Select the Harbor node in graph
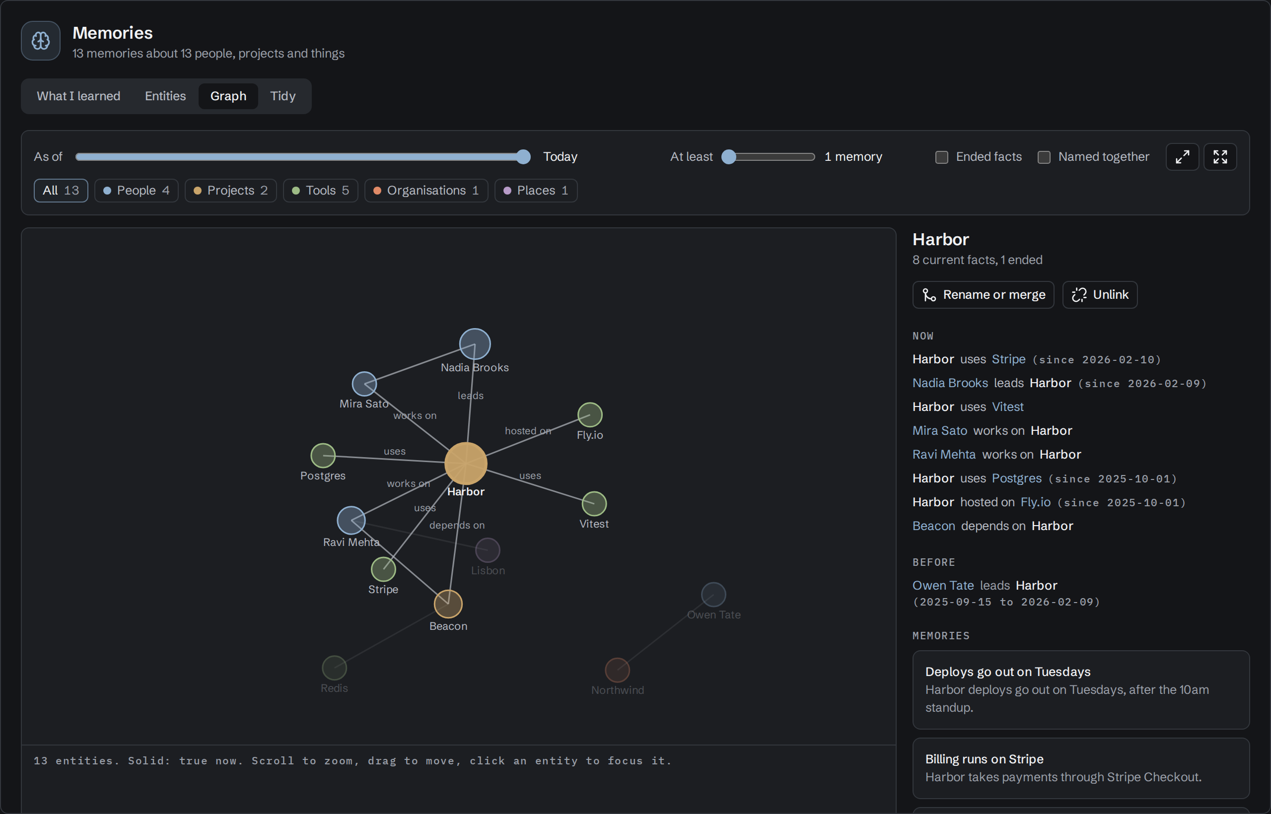Screen dimensions: 1271x814 tap(465, 464)
